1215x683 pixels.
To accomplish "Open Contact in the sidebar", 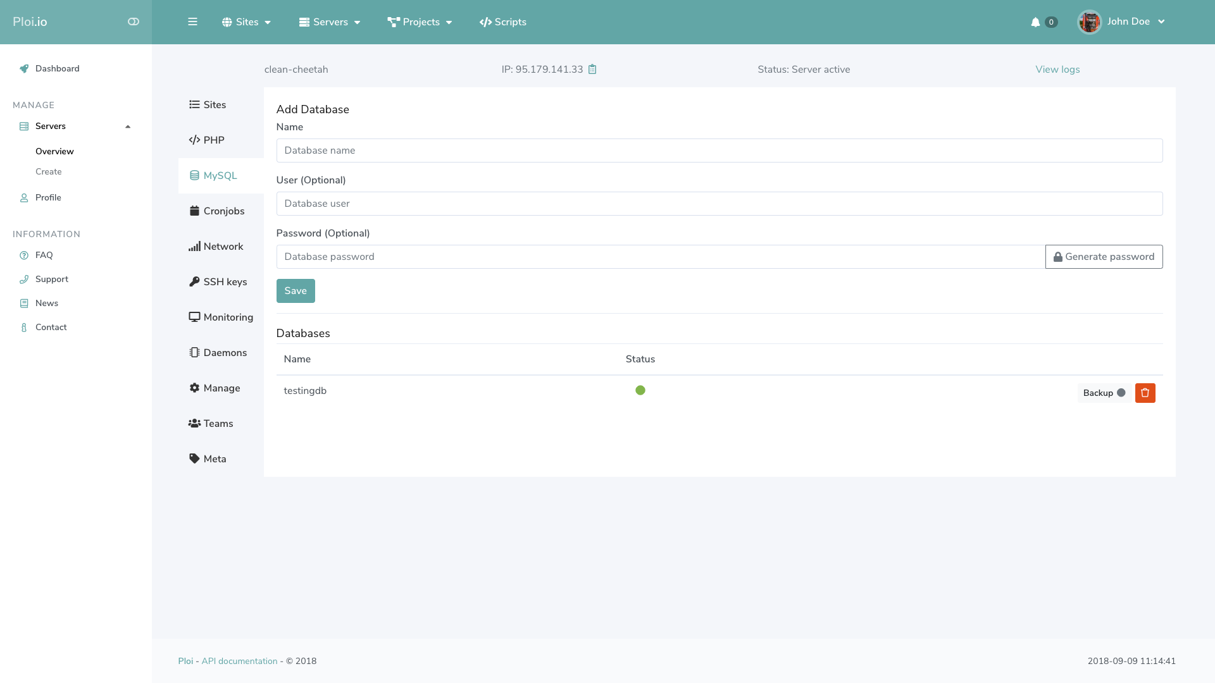I will [x=51, y=327].
